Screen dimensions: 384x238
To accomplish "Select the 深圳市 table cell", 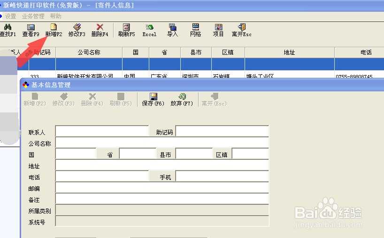I will pos(196,74).
